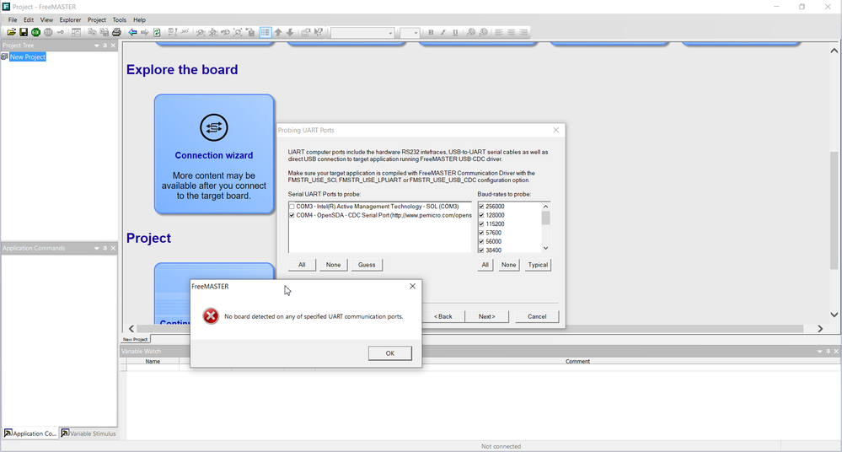The image size is (842, 452).
Task: Click the gray stop communication icon
Action: (x=48, y=32)
